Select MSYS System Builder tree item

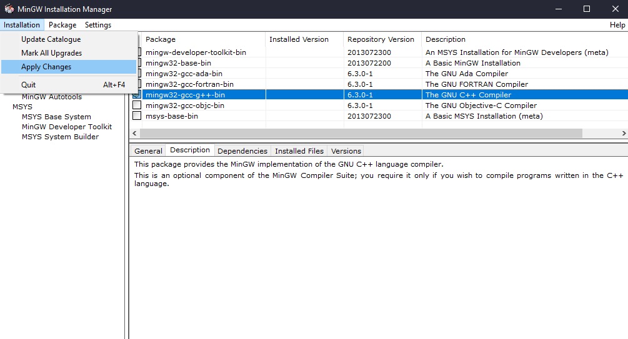coord(60,137)
